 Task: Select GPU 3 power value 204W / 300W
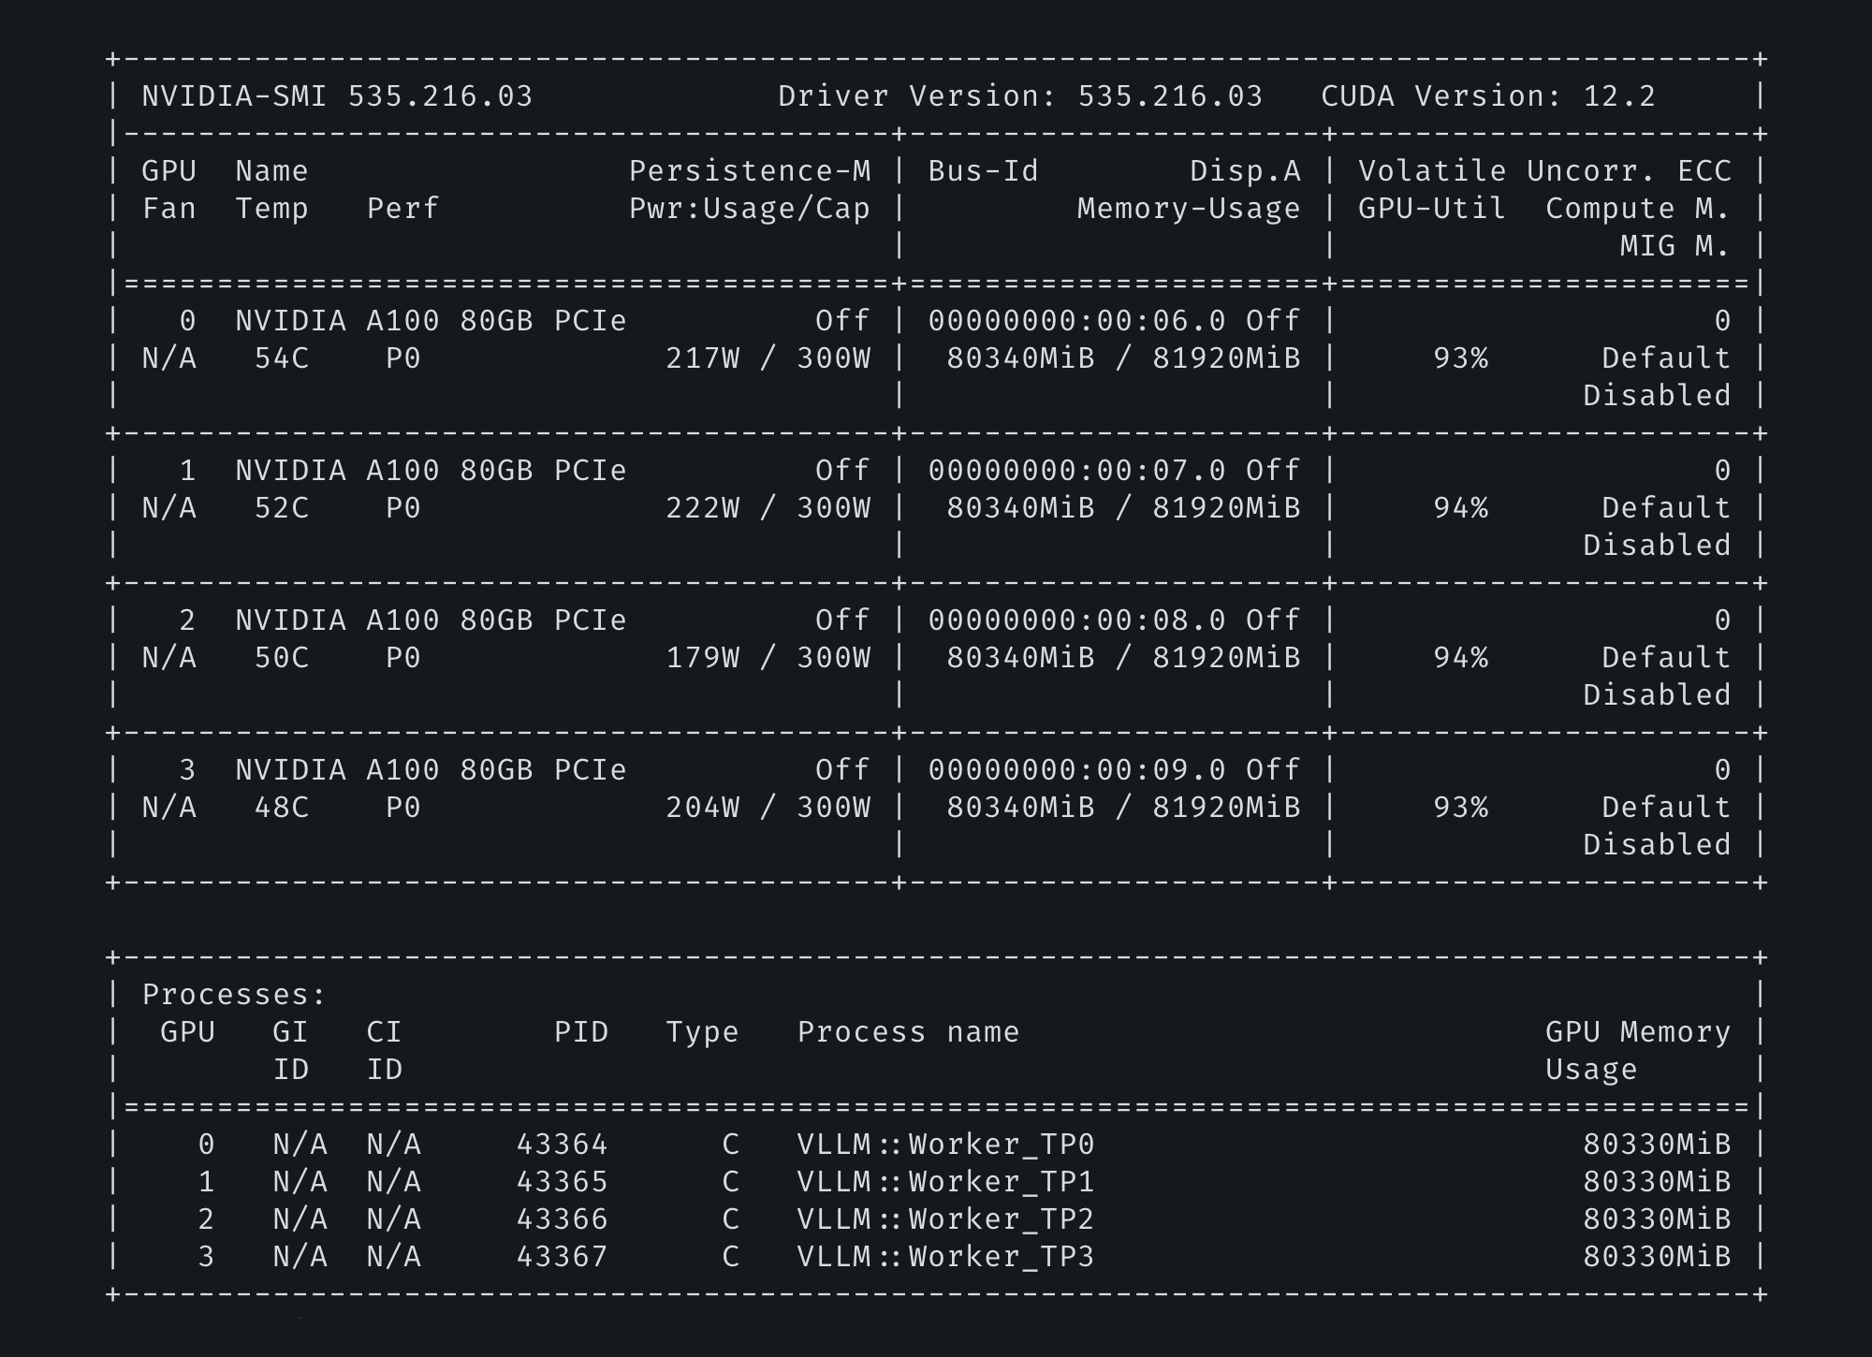click(768, 808)
